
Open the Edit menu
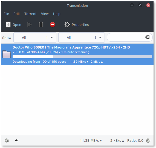point(17,14)
